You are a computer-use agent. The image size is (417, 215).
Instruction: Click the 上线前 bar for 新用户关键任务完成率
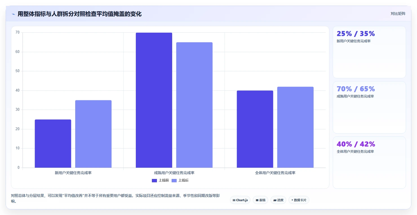coord(53,143)
